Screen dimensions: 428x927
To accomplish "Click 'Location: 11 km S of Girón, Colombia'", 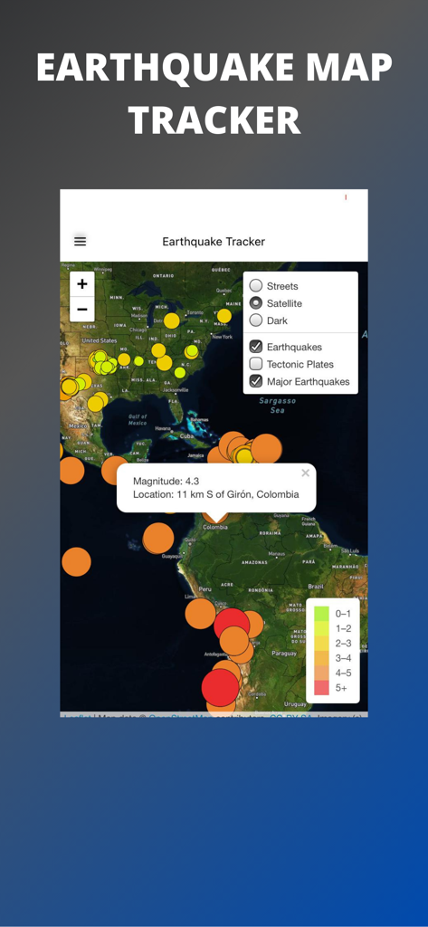I will (x=215, y=494).
